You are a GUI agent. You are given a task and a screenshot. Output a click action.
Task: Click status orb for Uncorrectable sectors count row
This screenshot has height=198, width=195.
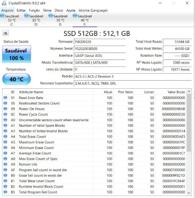(x=5, y=120)
